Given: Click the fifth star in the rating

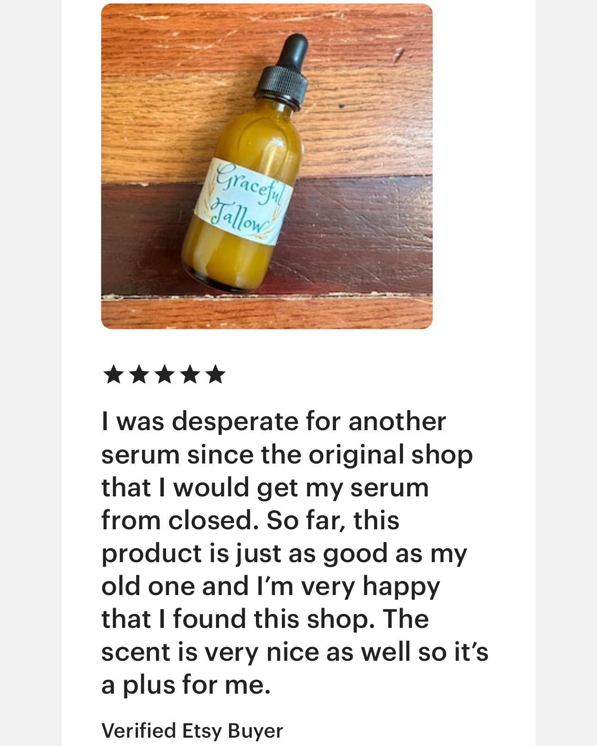Looking at the screenshot, I should (x=215, y=374).
